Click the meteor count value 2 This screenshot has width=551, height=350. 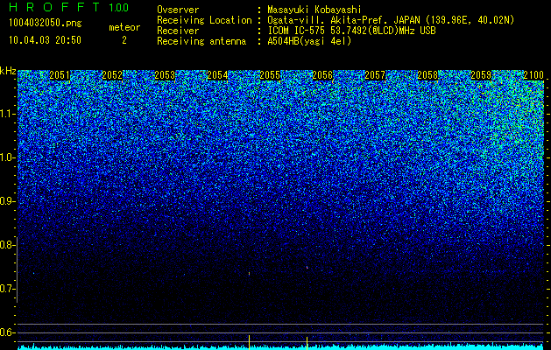click(124, 40)
